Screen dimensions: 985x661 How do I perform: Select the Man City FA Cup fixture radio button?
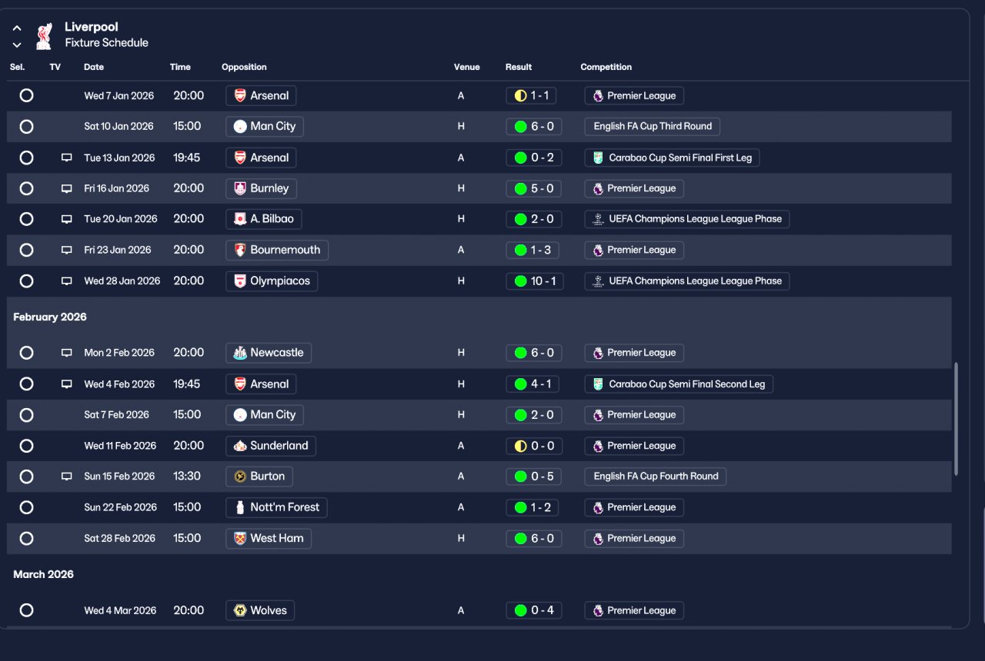26,127
